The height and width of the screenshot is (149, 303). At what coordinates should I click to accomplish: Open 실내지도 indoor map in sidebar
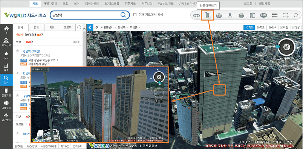tap(6, 93)
